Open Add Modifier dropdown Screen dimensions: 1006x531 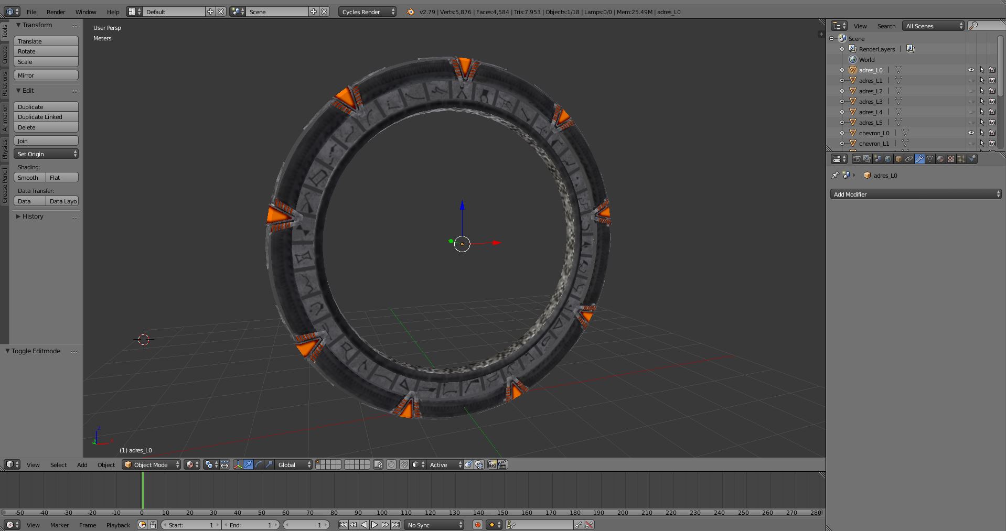click(x=916, y=194)
